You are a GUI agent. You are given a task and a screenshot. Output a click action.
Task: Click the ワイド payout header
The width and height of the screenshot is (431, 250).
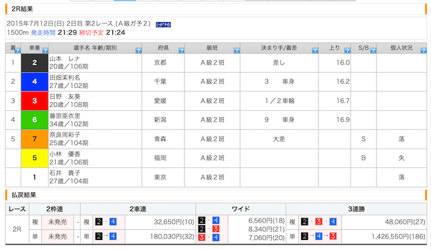tap(241, 209)
